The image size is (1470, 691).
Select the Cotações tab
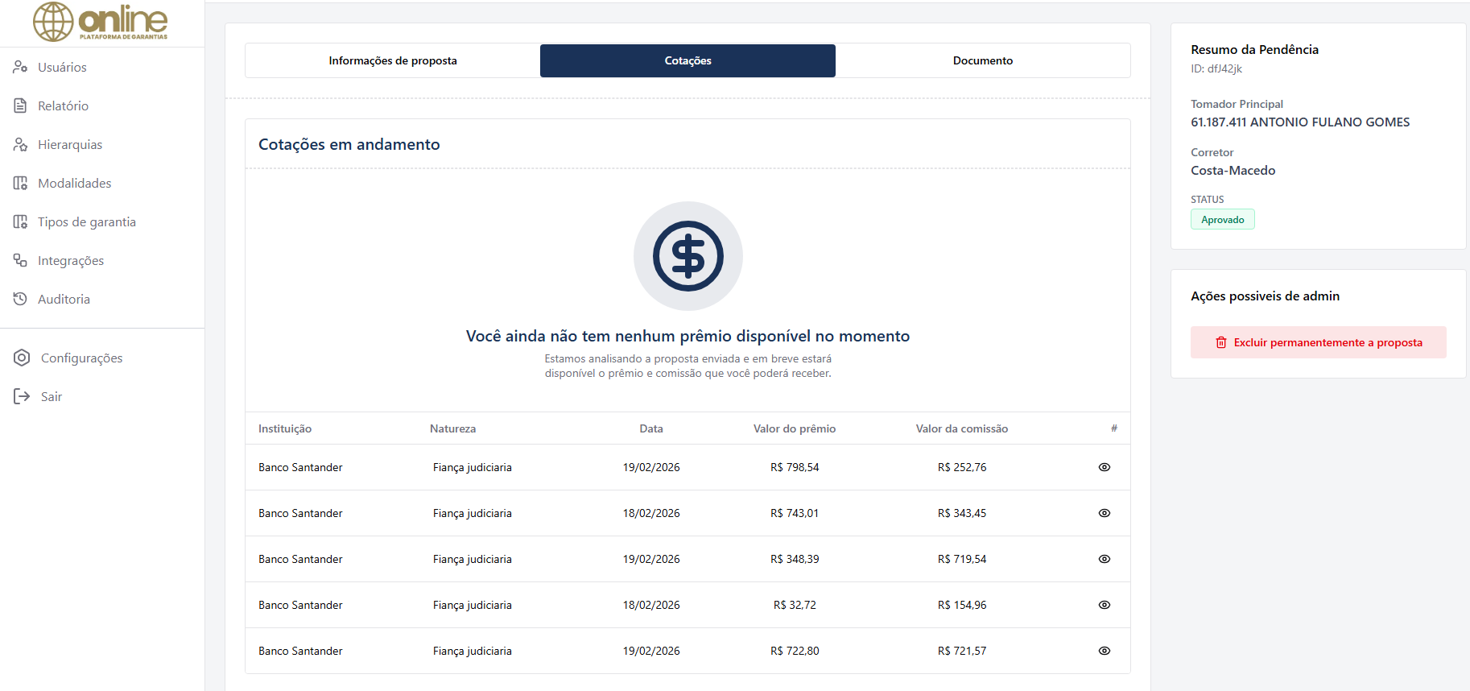pos(688,60)
